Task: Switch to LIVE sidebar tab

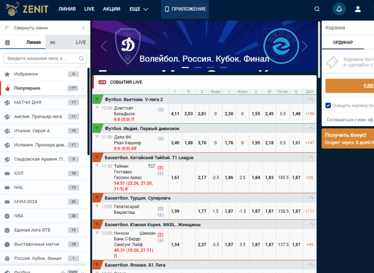Action: pyautogui.click(x=68, y=42)
